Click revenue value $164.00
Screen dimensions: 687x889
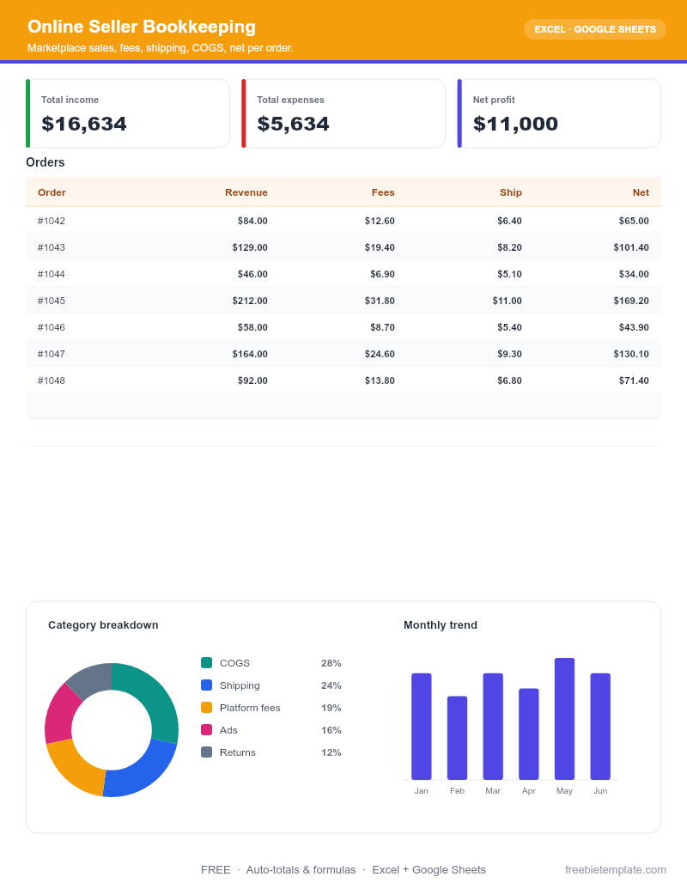point(249,354)
